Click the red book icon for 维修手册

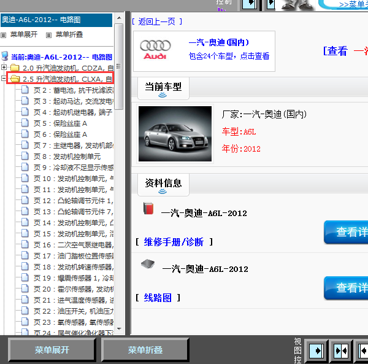(148, 208)
